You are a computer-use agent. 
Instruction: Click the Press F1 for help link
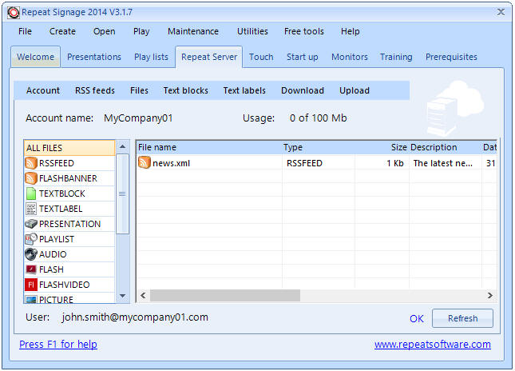tap(58, 344)
